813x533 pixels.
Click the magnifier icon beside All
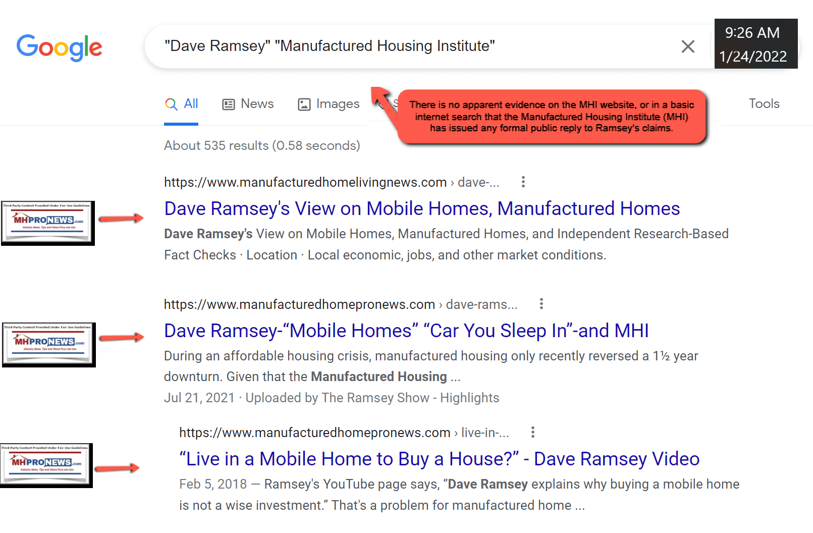click(171, 104)
